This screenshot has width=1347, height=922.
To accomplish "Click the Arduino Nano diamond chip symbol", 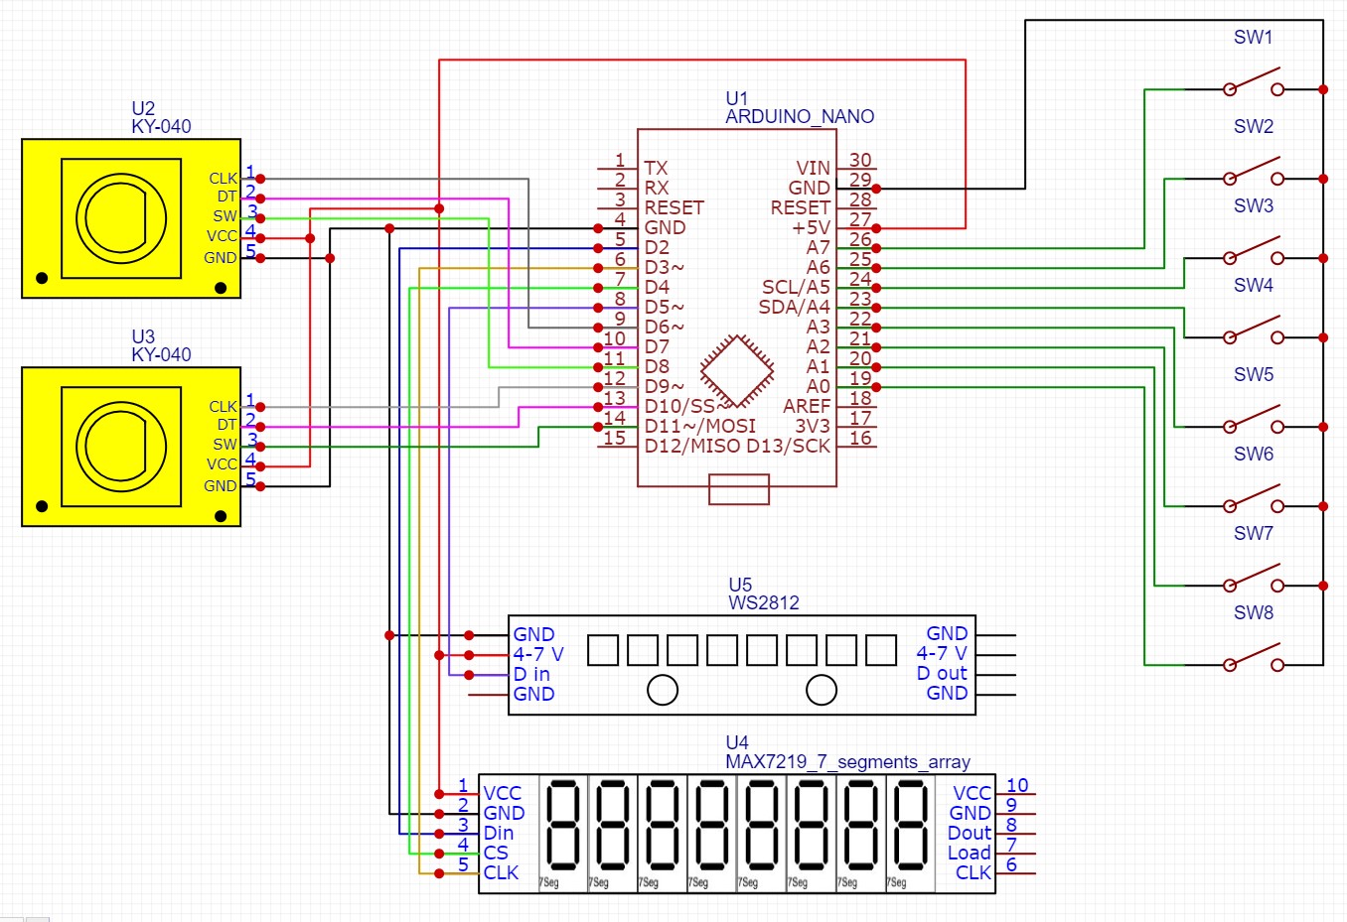I will point(737,371).
